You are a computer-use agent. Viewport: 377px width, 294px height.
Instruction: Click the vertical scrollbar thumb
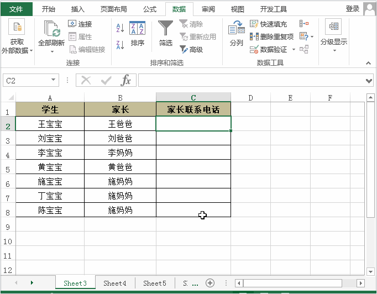coord(370,160)
